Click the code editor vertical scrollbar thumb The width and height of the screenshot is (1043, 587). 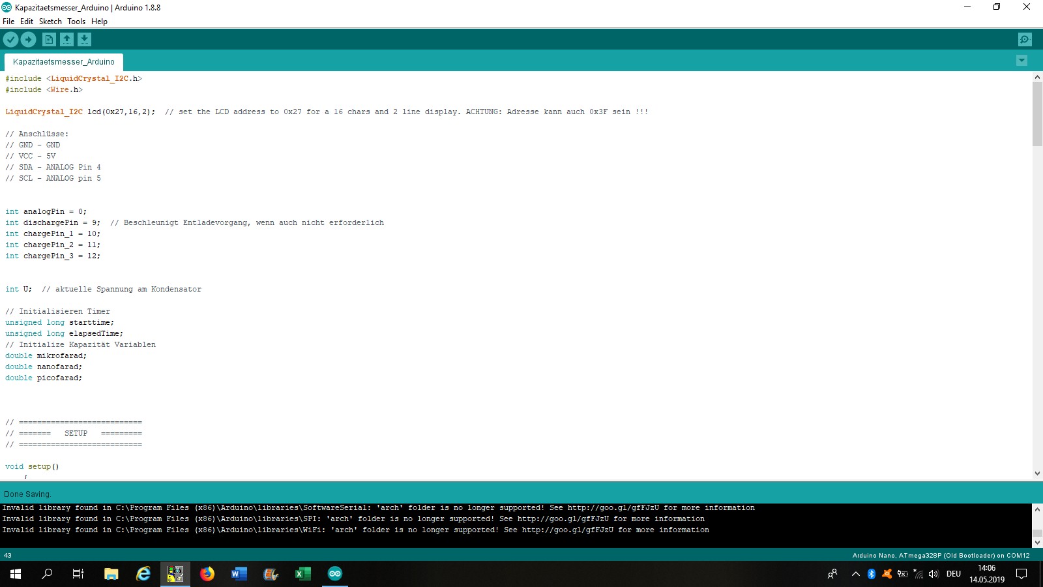pos(1037,114)
